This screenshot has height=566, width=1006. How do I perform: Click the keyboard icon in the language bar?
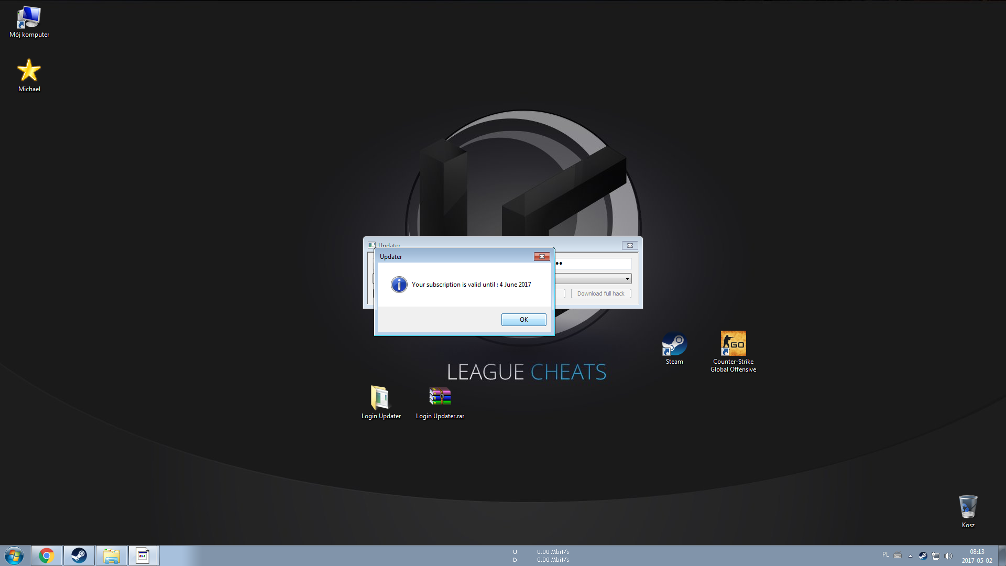tap(898, 556)
